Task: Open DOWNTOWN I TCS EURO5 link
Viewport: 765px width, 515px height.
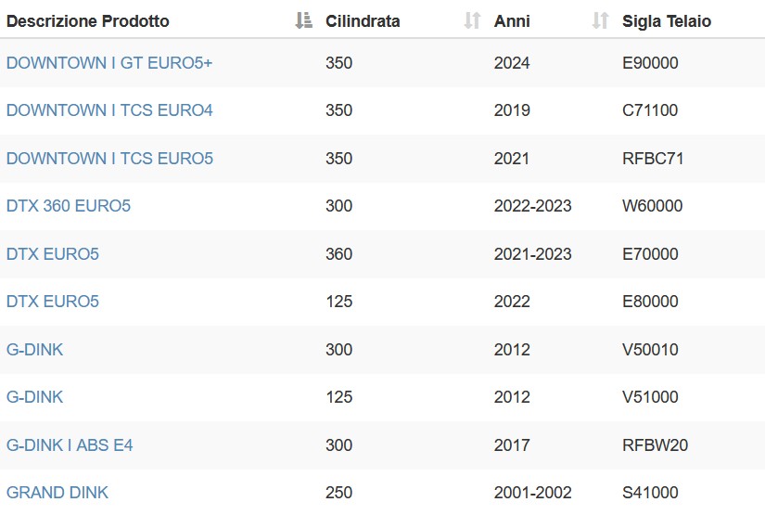Action: (x=109, y=159)
